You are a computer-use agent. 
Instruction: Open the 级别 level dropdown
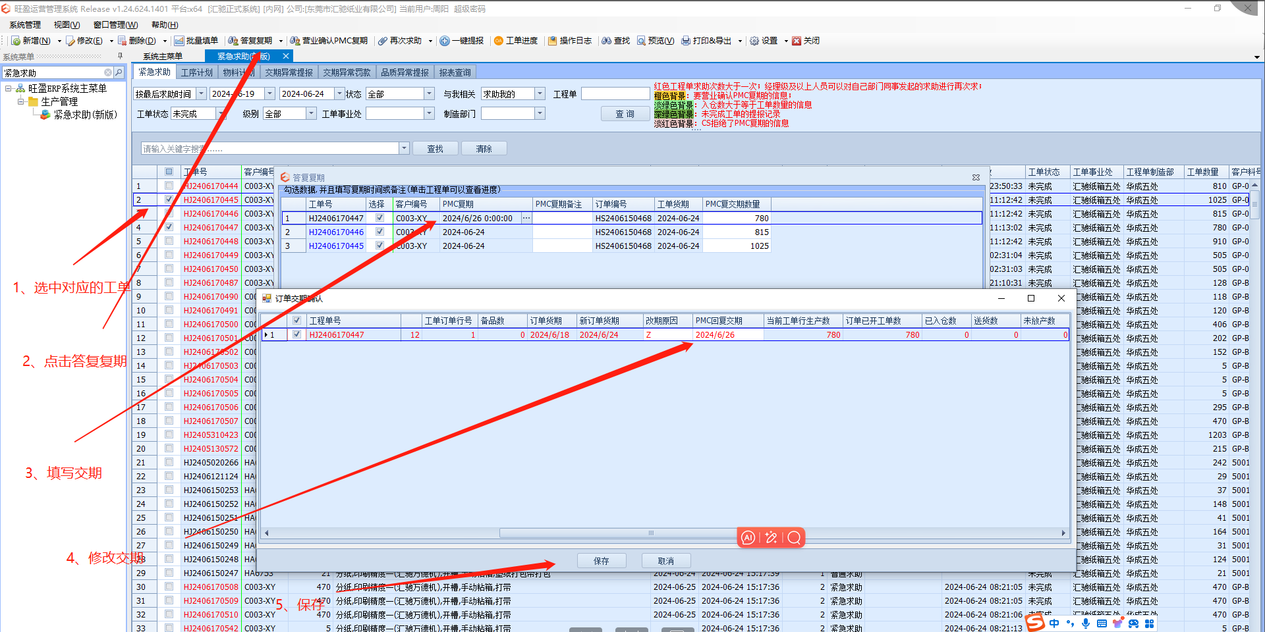[x=312, y=114]
